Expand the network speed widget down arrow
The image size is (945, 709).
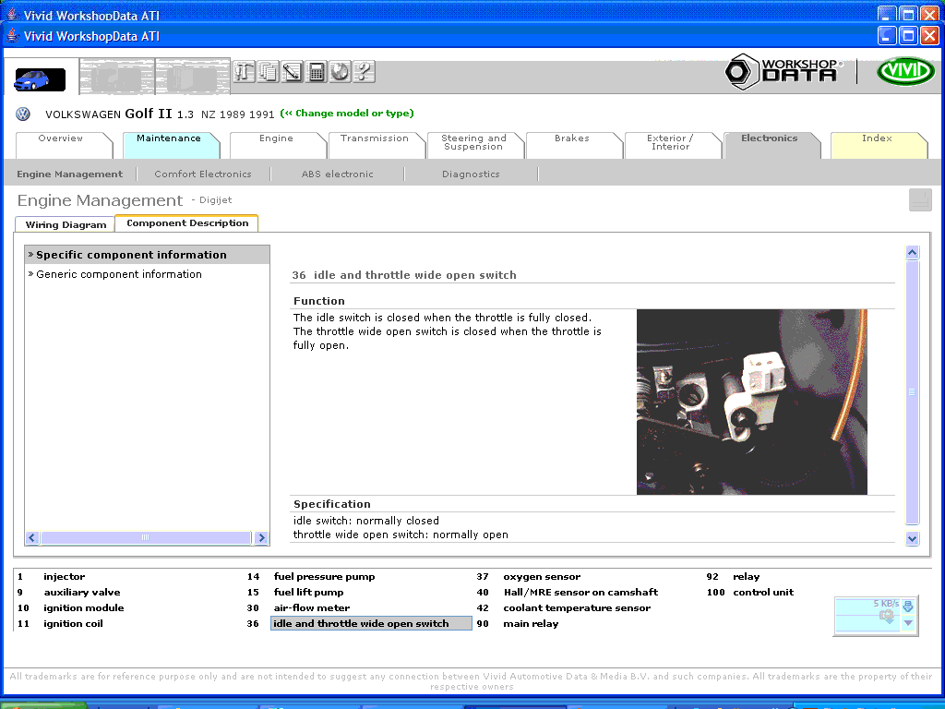(x=908, y=624)
